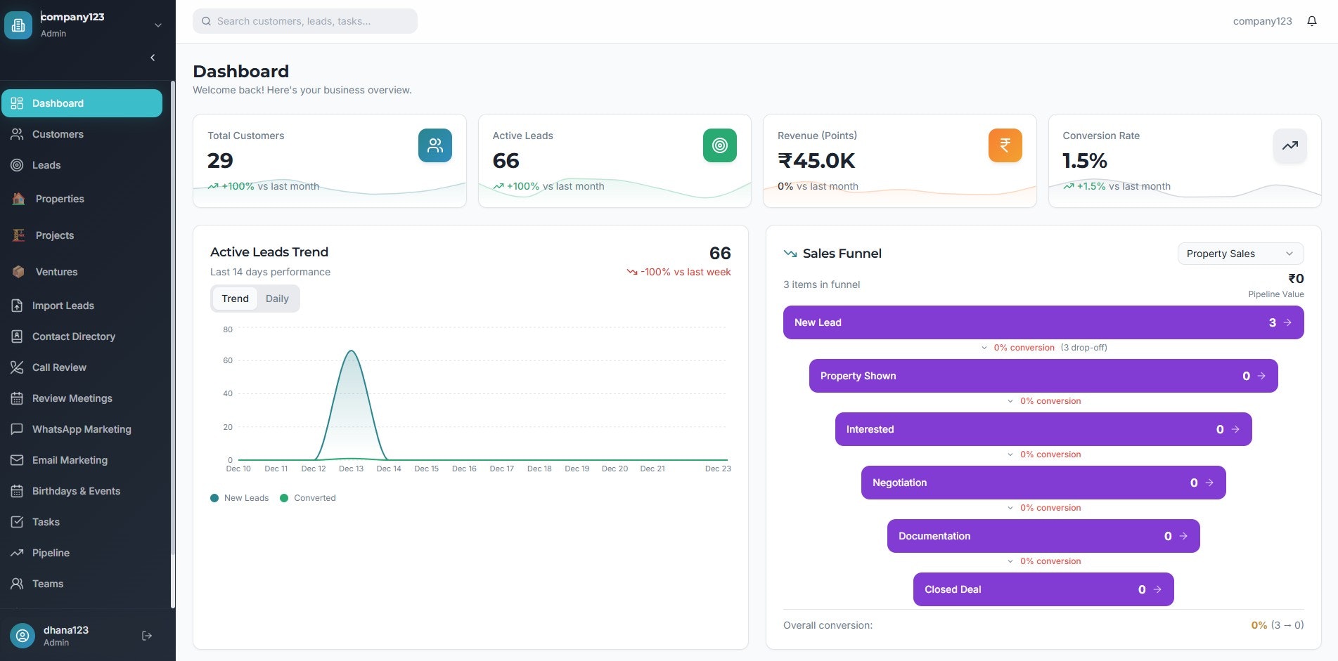Collapse the sidebar with the arrow chevron
The width and height of the screenshot is (1338, 661).
pos(152,57)
